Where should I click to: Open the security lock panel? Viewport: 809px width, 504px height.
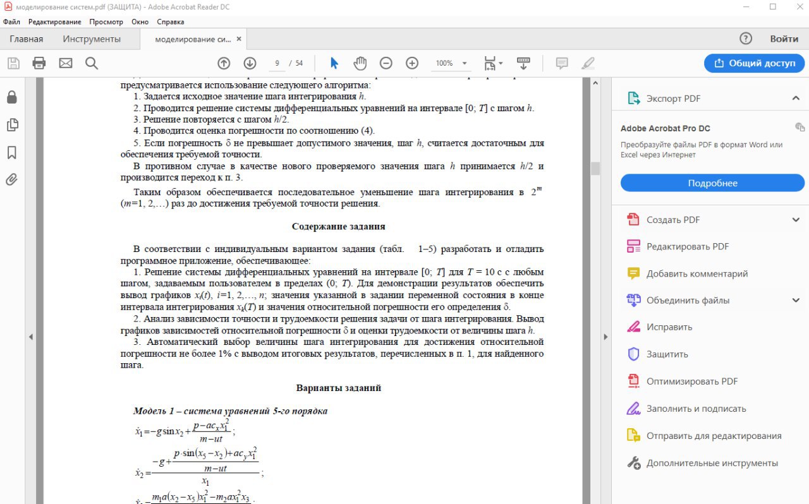click(12, 97)
